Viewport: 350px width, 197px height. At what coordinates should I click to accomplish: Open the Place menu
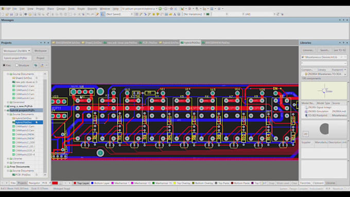pos(50,9)
